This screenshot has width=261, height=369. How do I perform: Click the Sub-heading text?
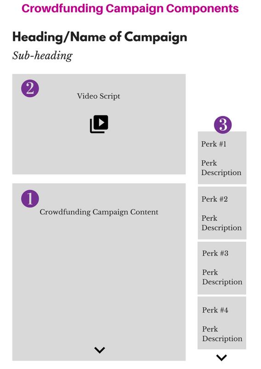coord(42,56)
